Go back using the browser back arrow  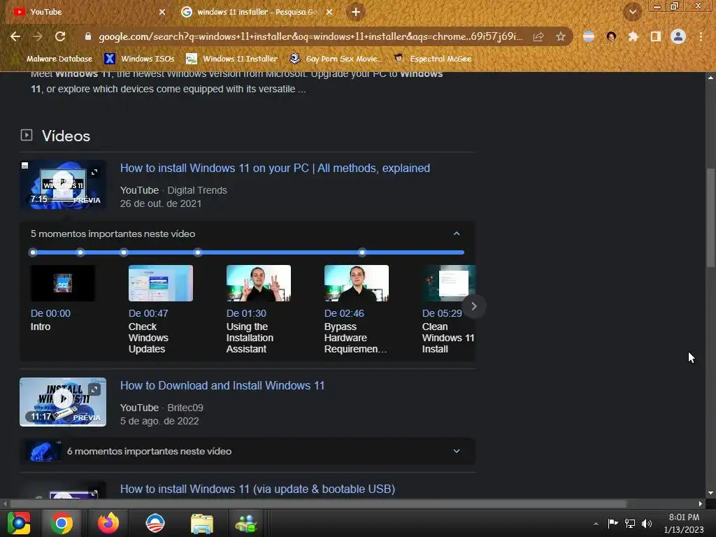point(15,36)
